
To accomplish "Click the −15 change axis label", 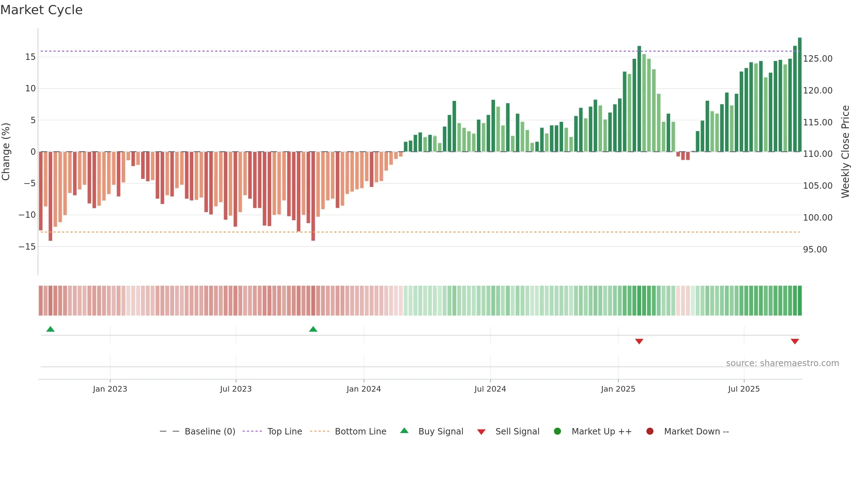I will click(x=27, y=247).
